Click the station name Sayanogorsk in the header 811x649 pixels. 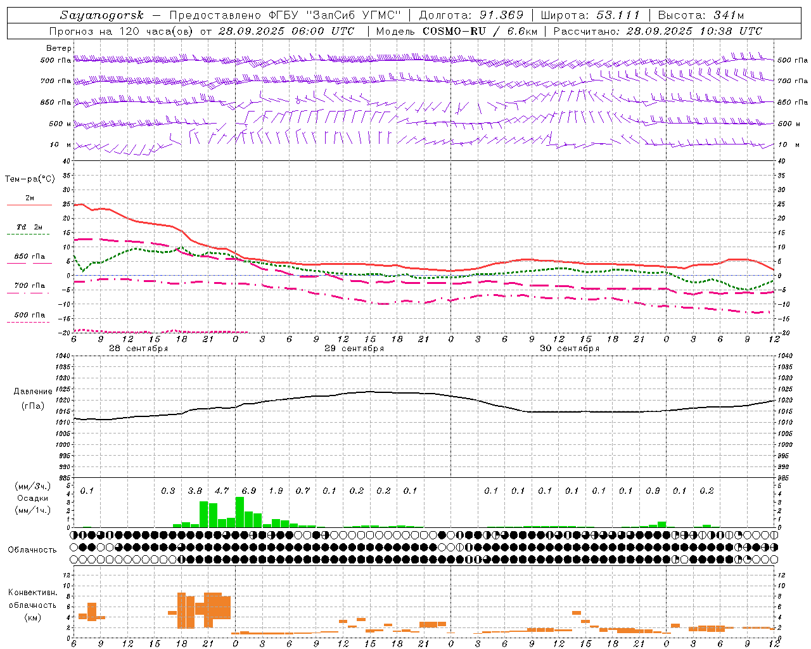coord(101,15)
